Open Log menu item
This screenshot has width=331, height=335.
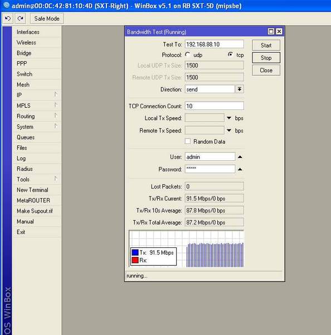37,159
